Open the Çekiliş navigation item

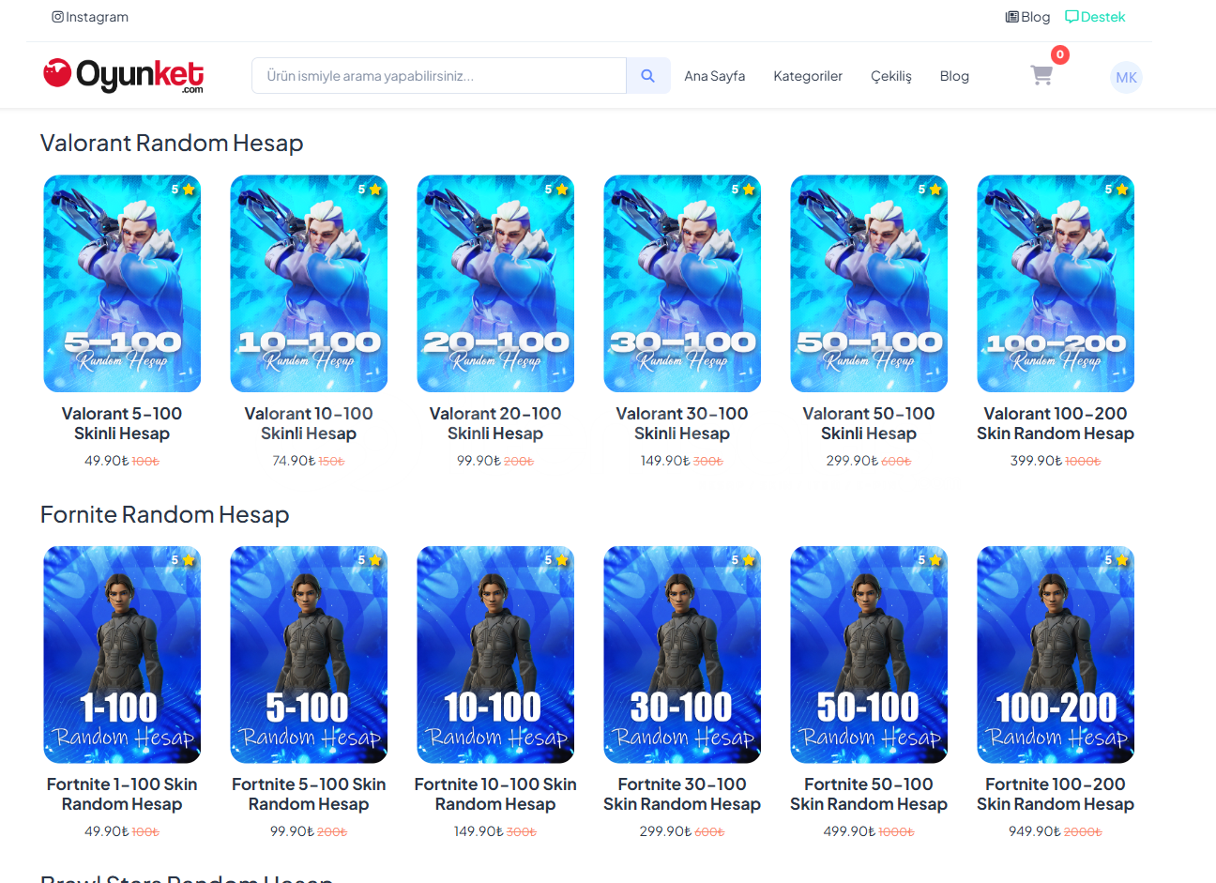tap(890, 76)
